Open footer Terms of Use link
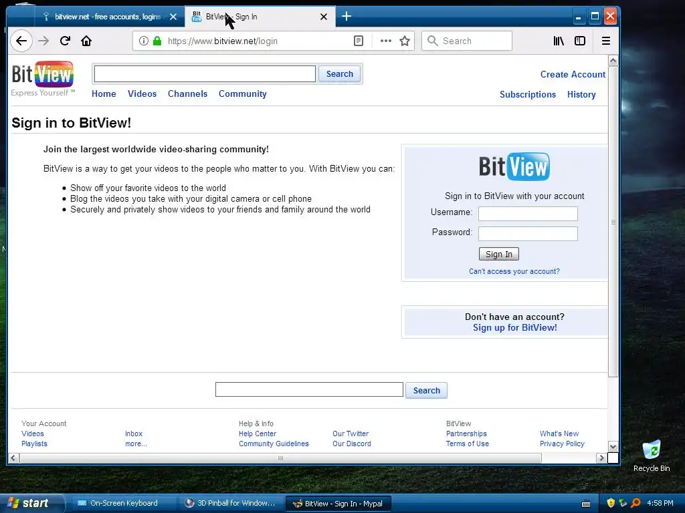This screenshot has height=513, width=685. tap(468, 444)
